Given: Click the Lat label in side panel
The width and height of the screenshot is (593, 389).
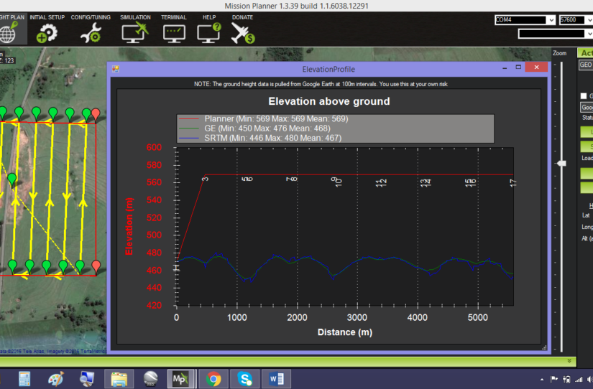Looking at the screenshot, I should click(x=586, y=215).
